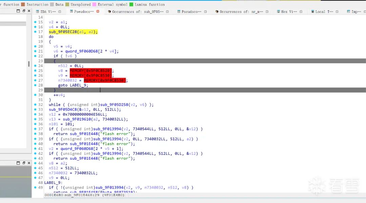Toggle breakpoint dot on line 17
The width and height of the screenshot is (366, 203).
35,32
